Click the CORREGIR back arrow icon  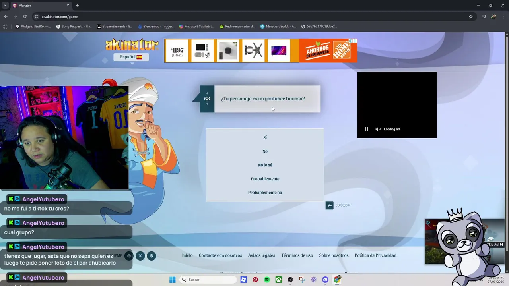(x=329, y=205)
